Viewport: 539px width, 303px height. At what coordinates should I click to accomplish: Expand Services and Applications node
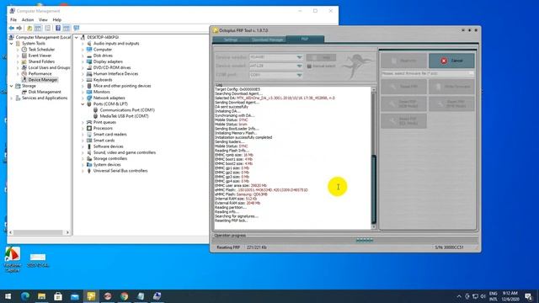coord(11,98)
